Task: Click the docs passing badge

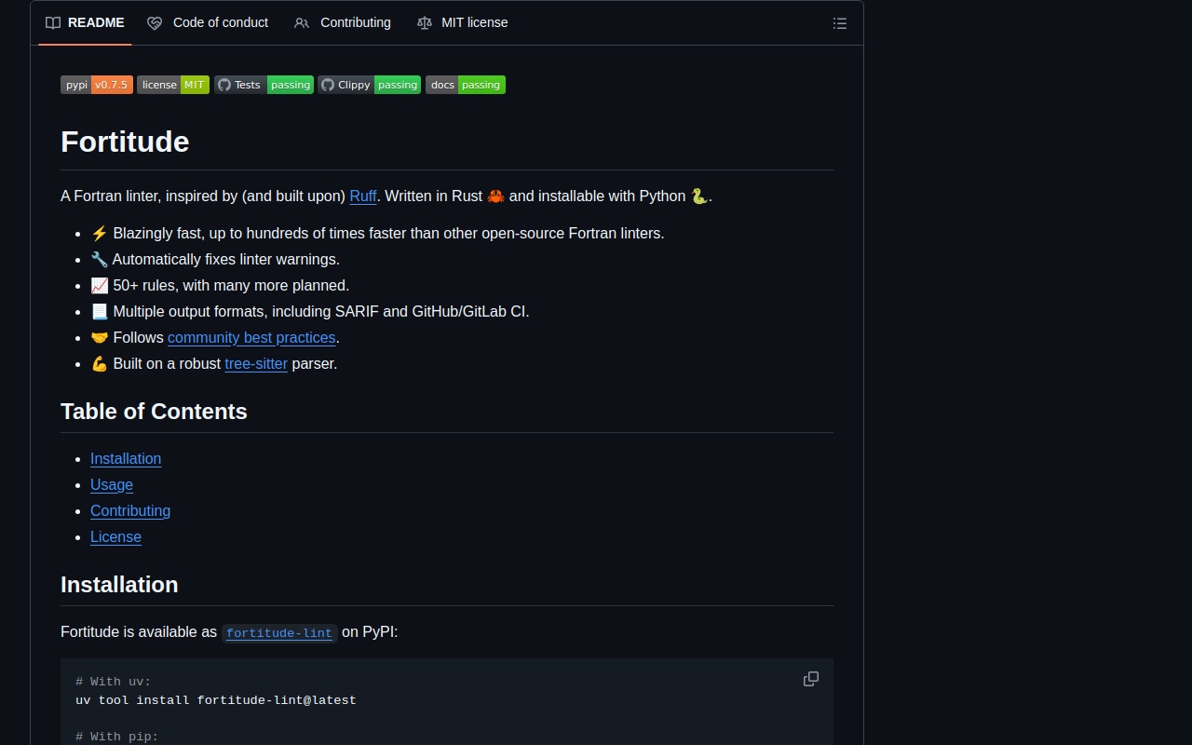Action: pos(465,85)
